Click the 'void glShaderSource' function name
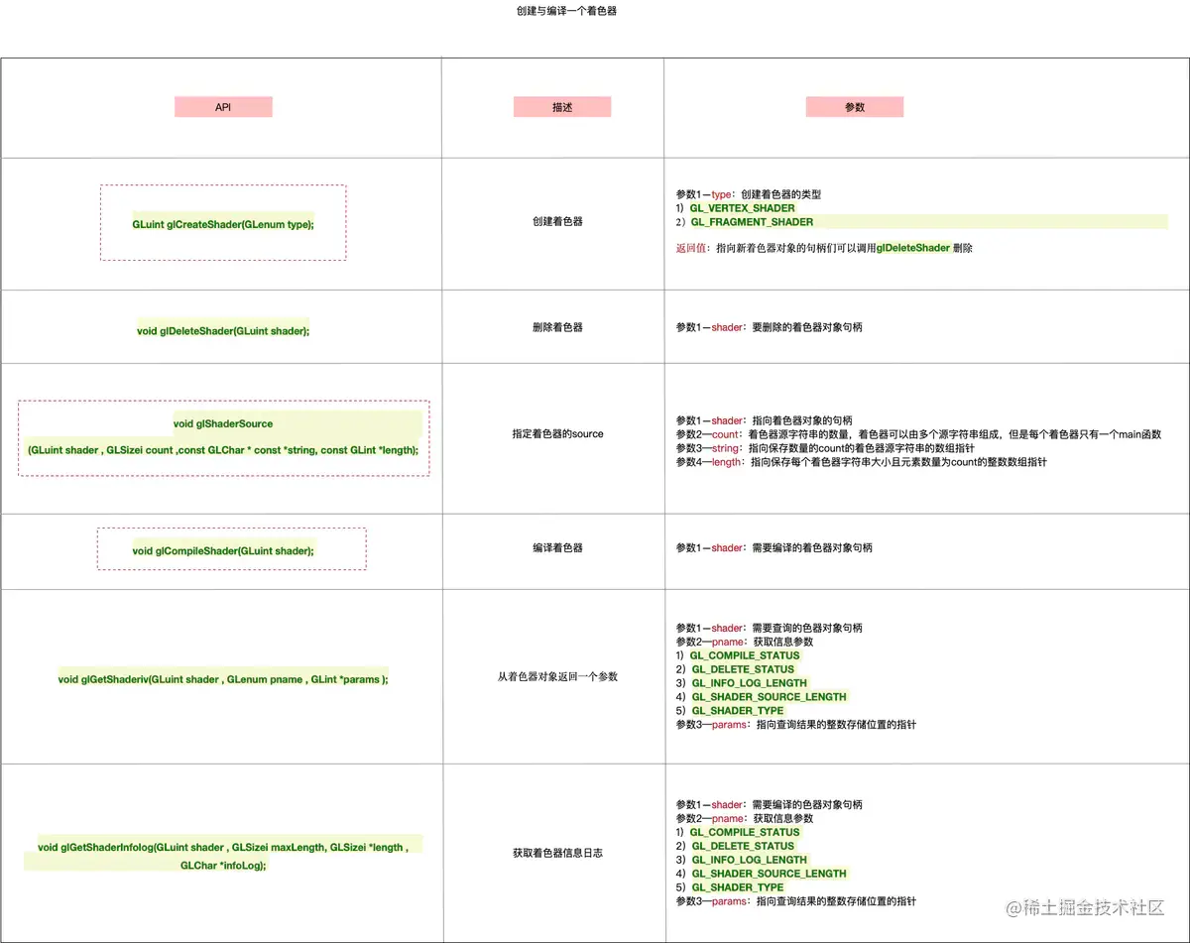Screen dimensions: 1190x943 (223, 423)
